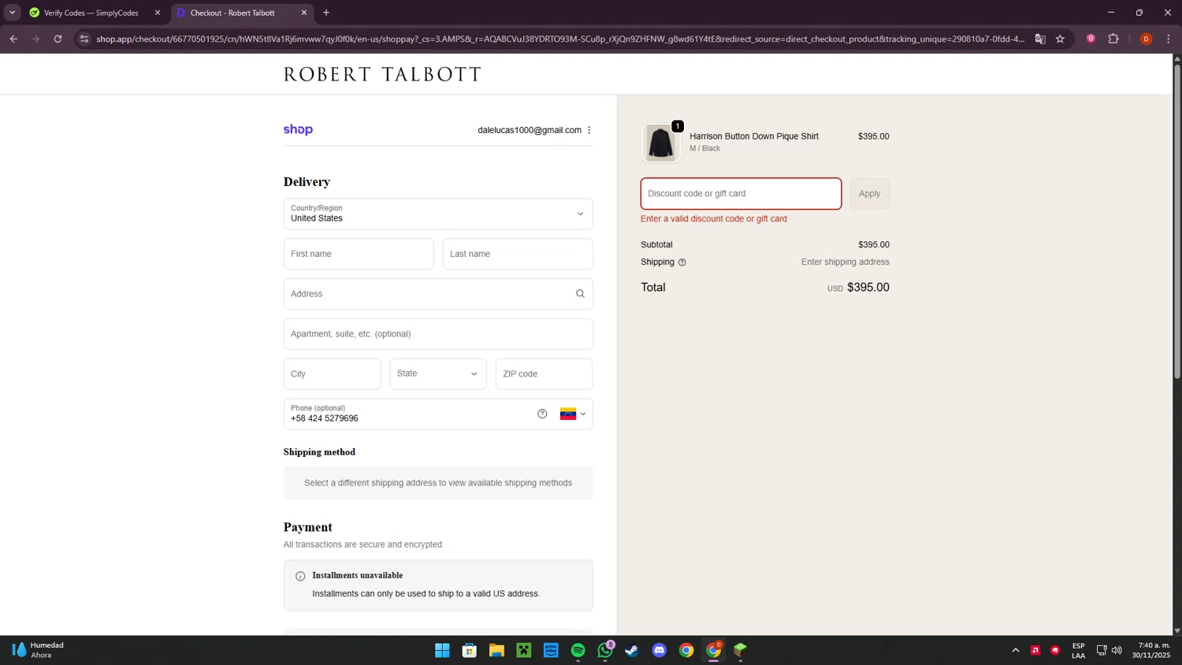Click the Installments unavailable info icon
The height and width of the screenshot is (665, 1182).
(300, 576)
